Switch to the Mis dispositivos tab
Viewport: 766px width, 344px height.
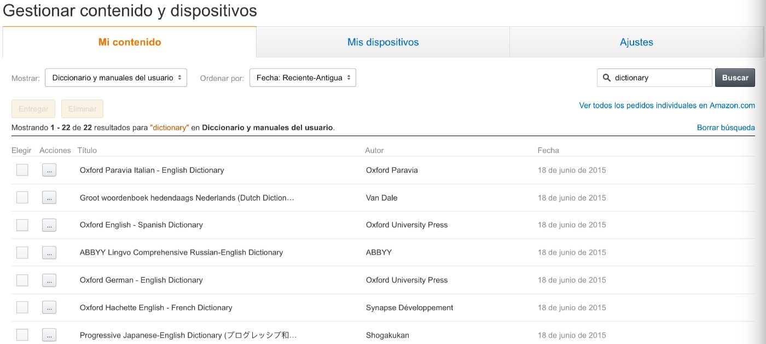pos(383,42)
